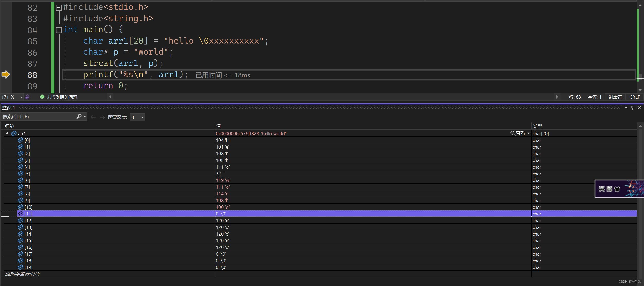Click the char[20] type cell
Screen dimensions: 644x286
(x=541, y=133)
